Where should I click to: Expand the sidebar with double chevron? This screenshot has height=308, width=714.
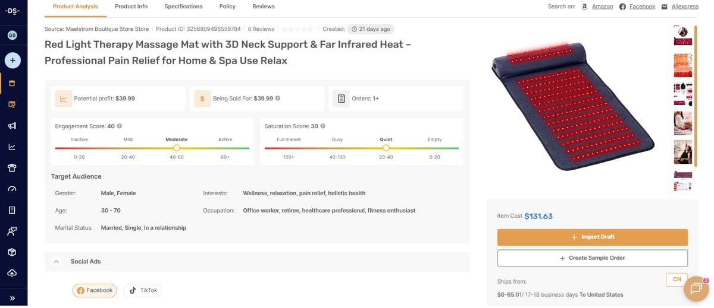12,298
